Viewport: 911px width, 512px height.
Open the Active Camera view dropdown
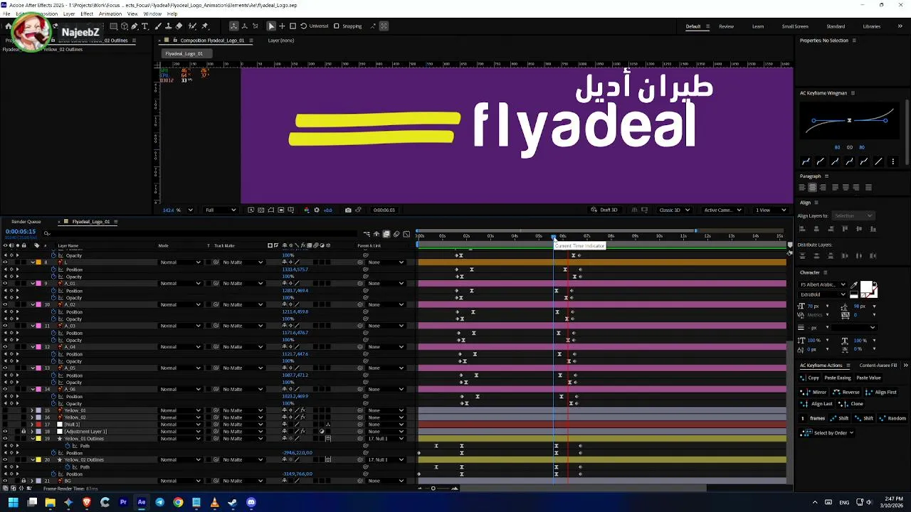[x=722, y=210]
